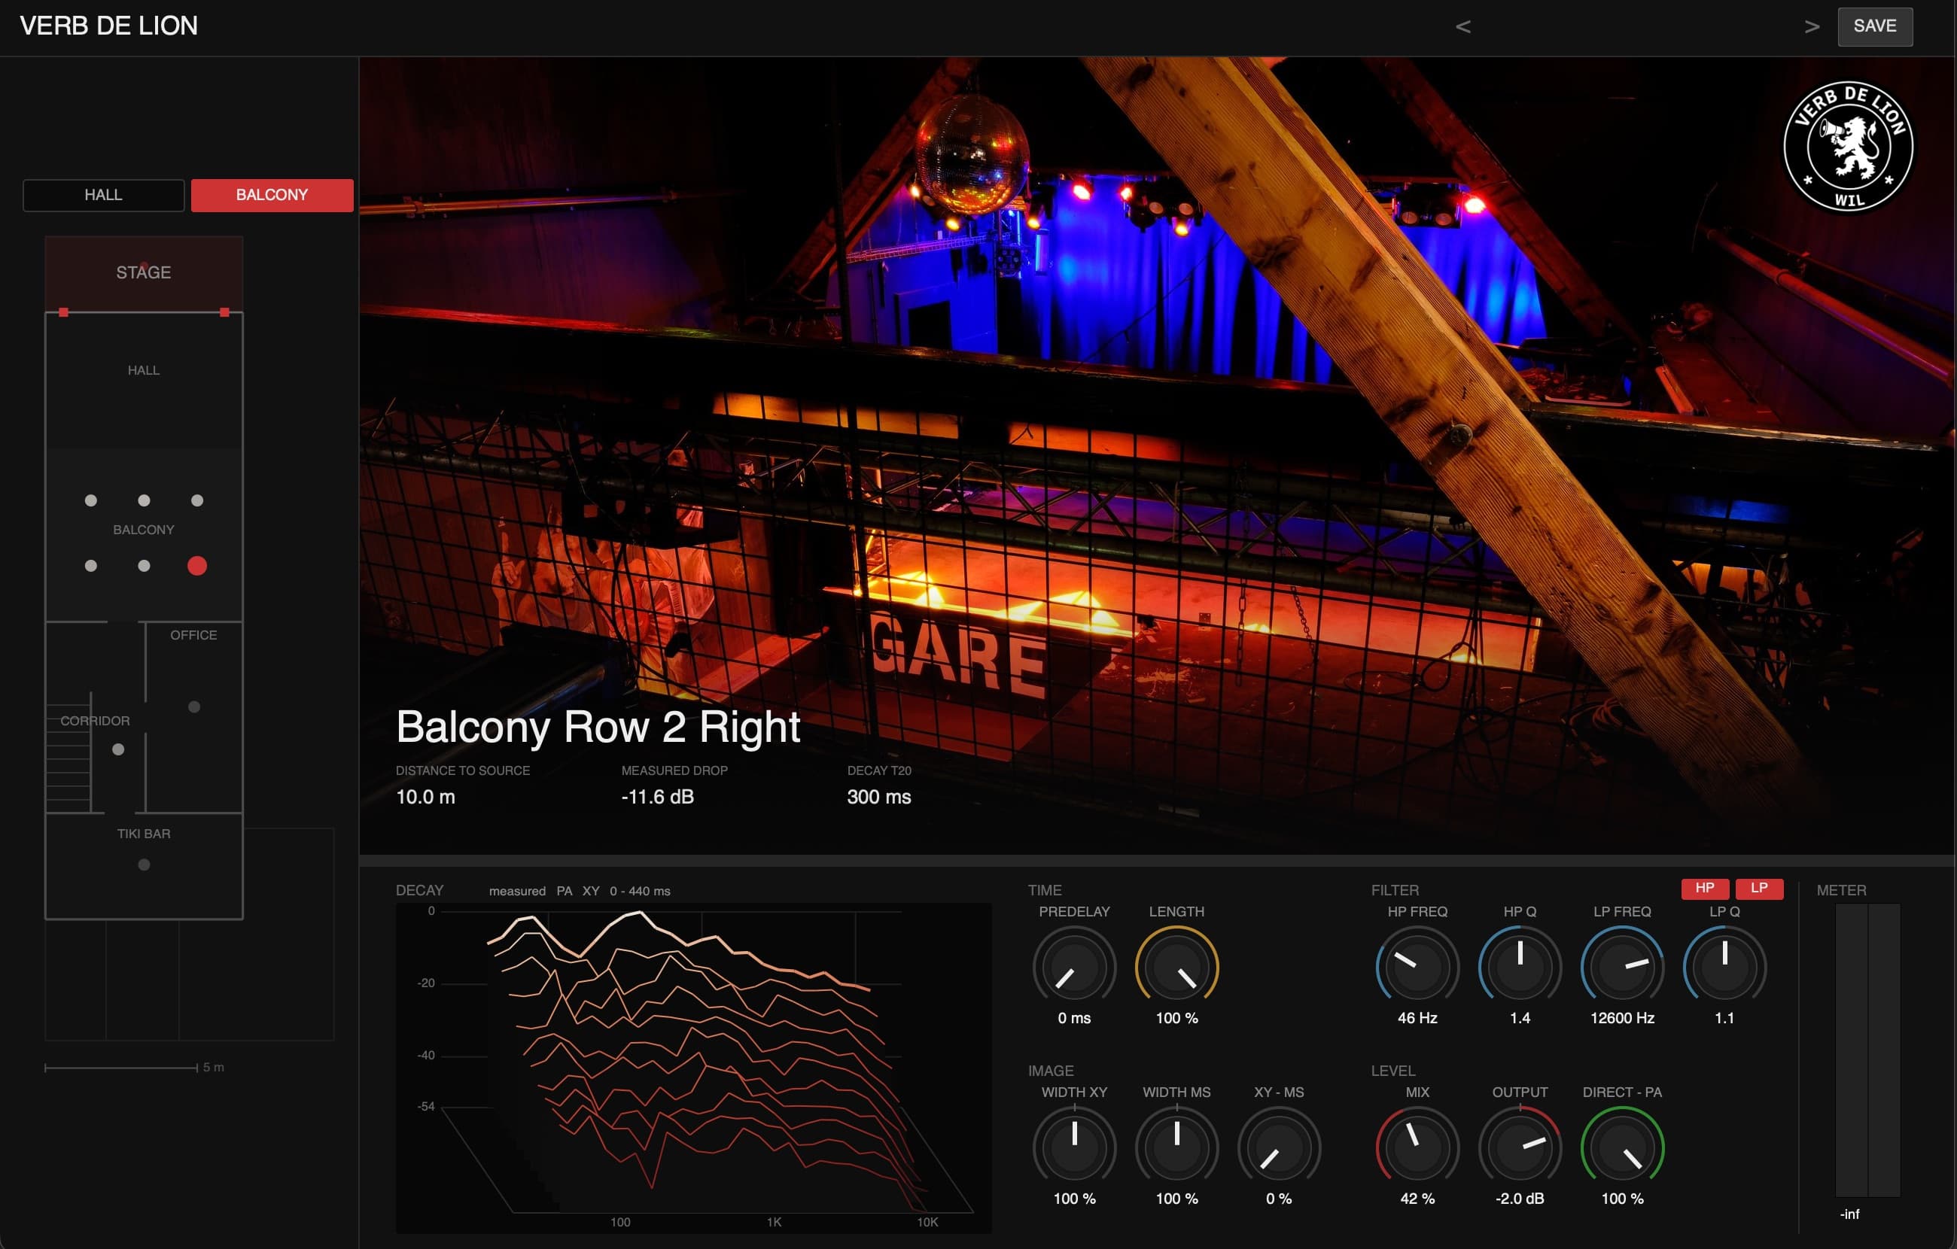The height and width of the screenshot is (1249, 1957).
Task: Toggle the HP filter button
Action: (1704, 888)
